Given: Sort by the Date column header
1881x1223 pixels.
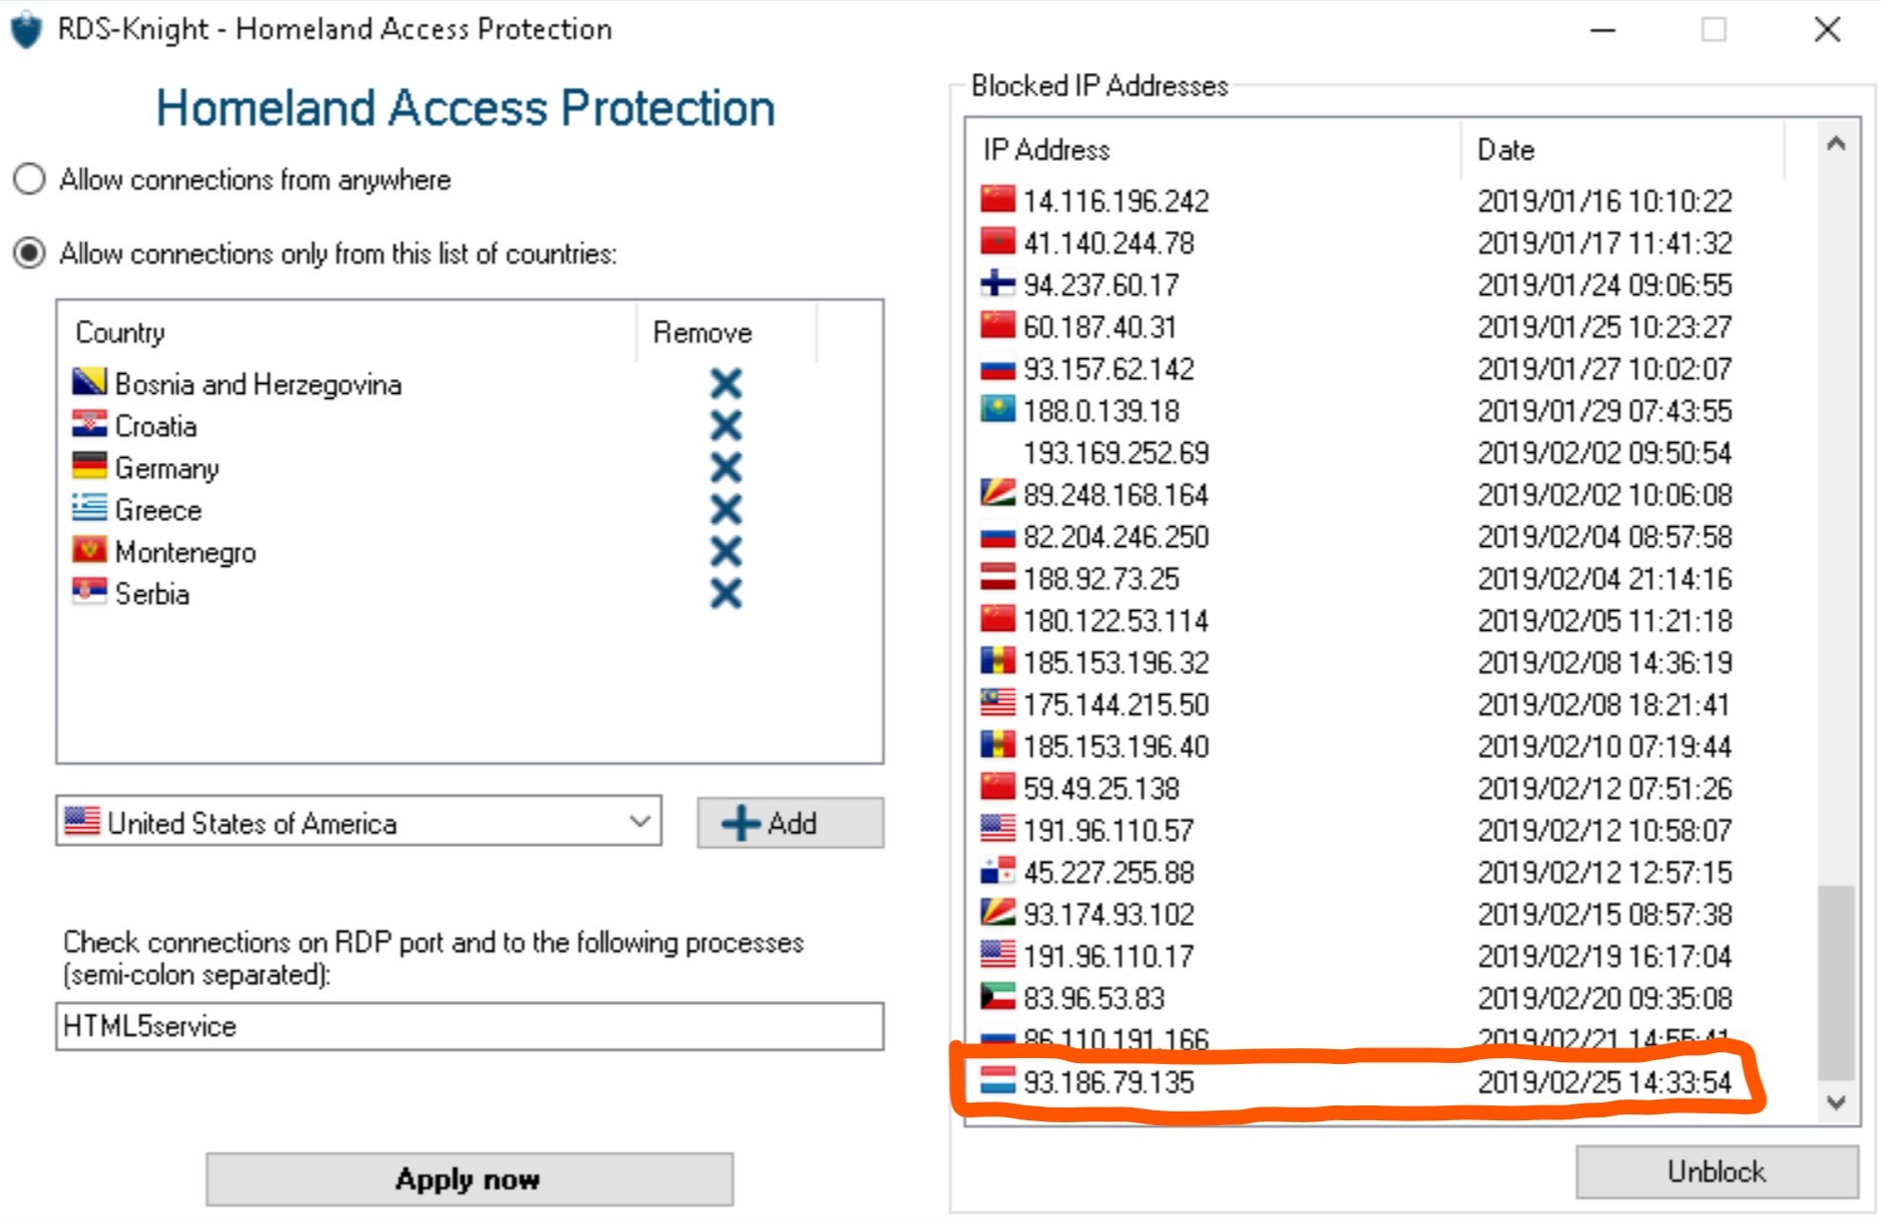Looking at the screenshot, I should [x=1506, y=150].
